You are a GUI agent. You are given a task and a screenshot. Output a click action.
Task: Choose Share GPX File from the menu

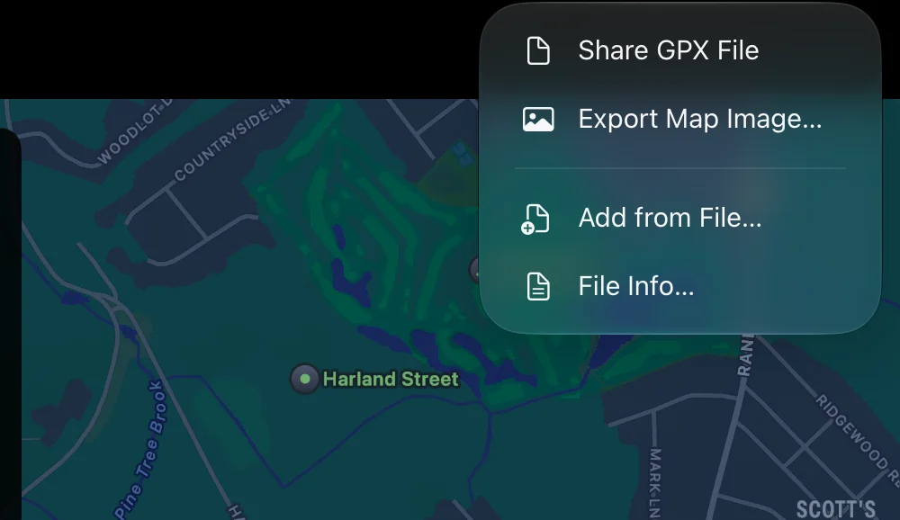pos(679,50)
